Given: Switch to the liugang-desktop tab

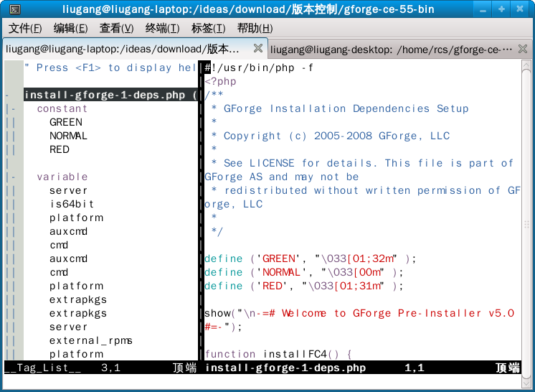Looking at the screenshot, I should tap(399, 50).
